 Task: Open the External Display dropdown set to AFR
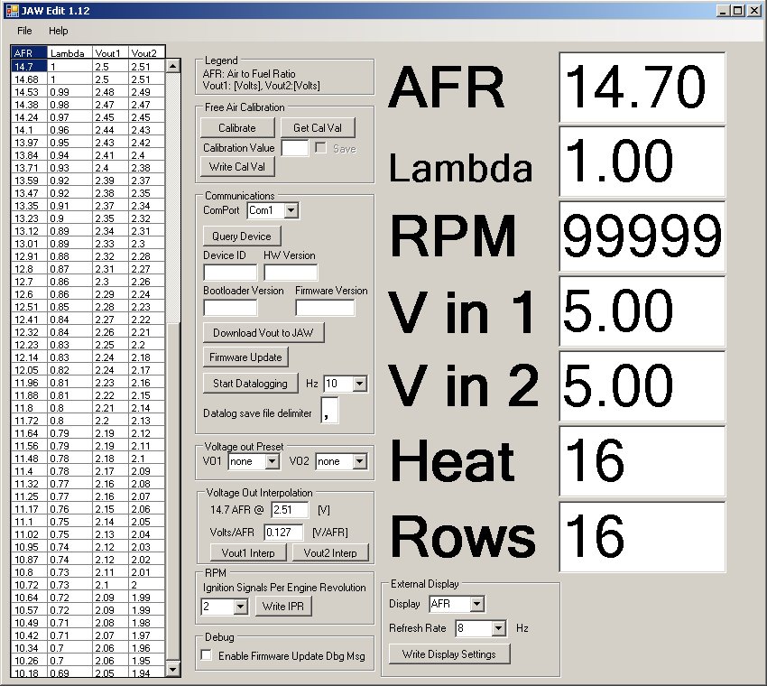coord(477,604)
